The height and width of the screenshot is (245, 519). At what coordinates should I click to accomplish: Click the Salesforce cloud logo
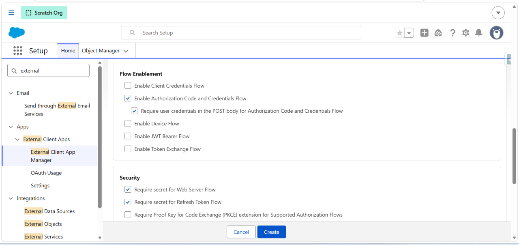17,32
